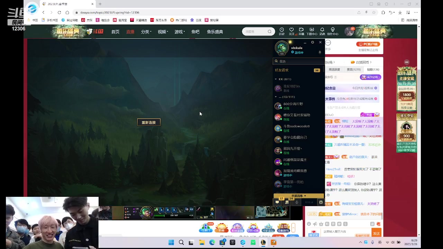Expand the activity icons row arrow
The image size is (443, 249).
293,228
